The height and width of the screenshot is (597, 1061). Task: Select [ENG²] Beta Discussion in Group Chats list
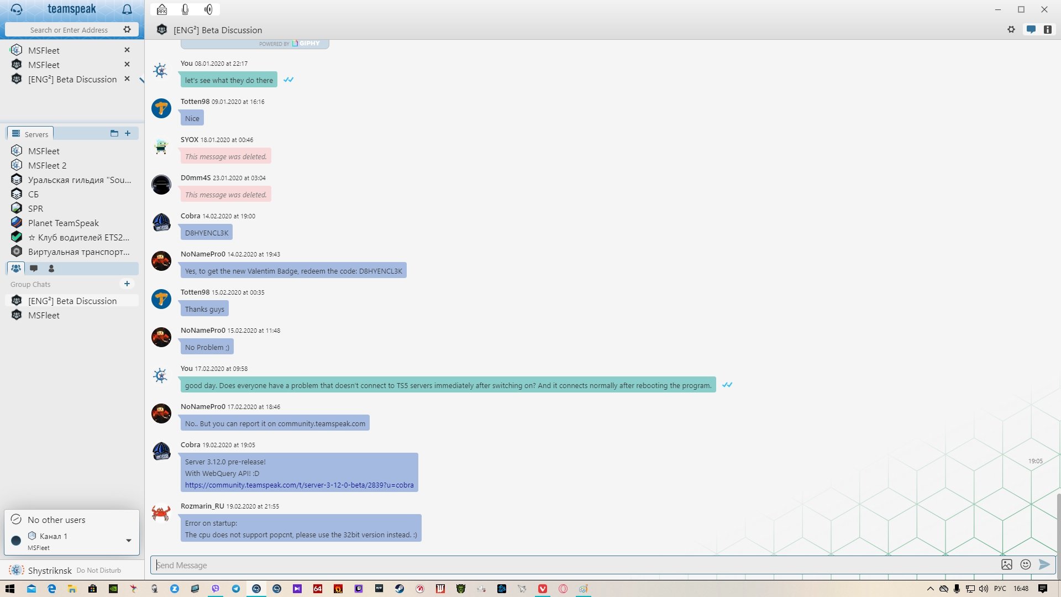click(x=72, y=301)
